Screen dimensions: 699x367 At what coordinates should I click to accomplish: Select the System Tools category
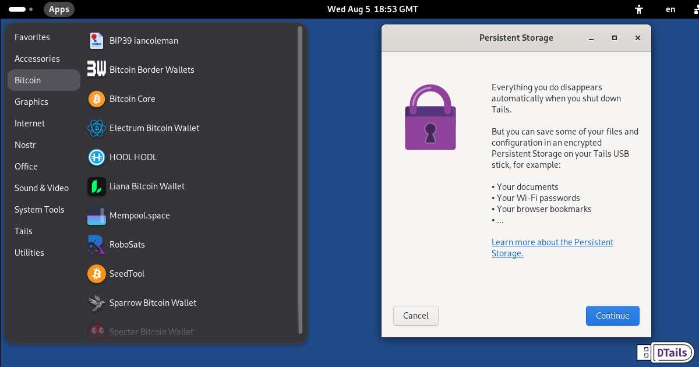(x=44, y=210)
